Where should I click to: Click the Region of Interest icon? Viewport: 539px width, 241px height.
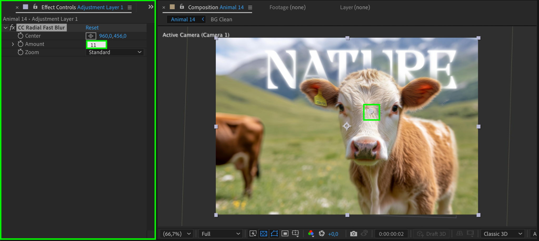[x=285, y=234]
